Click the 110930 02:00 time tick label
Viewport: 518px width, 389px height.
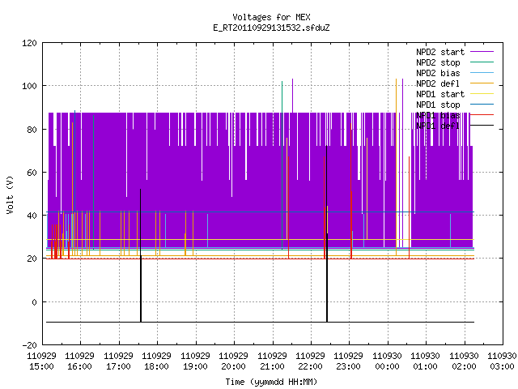click(x=464, y=361)
